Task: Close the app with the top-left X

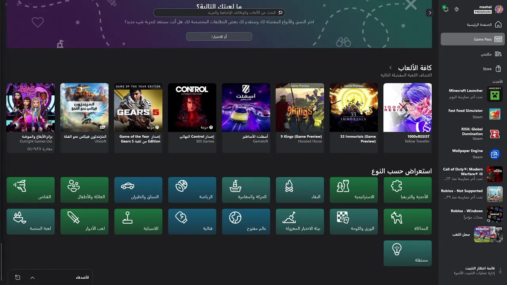Action: click(6, 4)
